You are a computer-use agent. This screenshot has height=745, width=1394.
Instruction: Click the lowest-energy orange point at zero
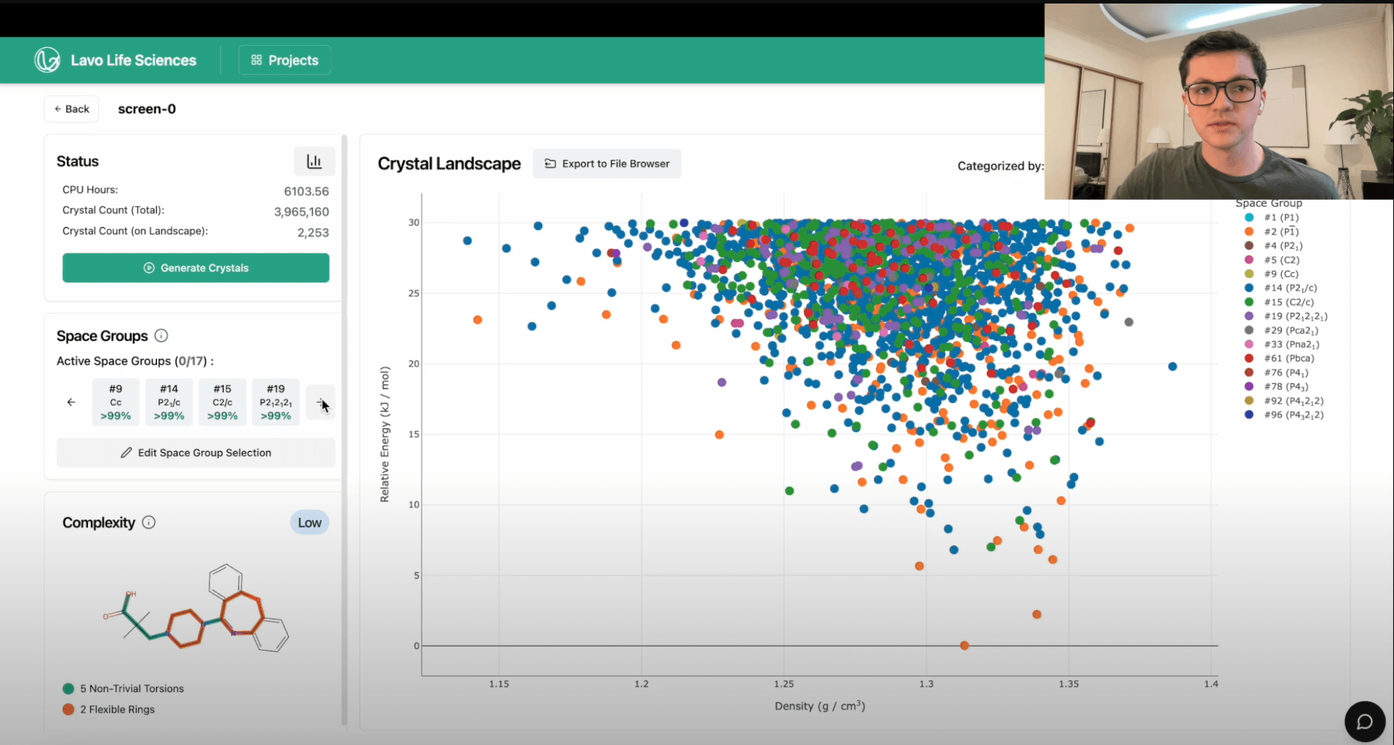[x=964, y=645]
